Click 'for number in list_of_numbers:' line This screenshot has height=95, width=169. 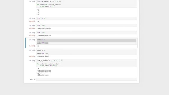tap(48, 64)
